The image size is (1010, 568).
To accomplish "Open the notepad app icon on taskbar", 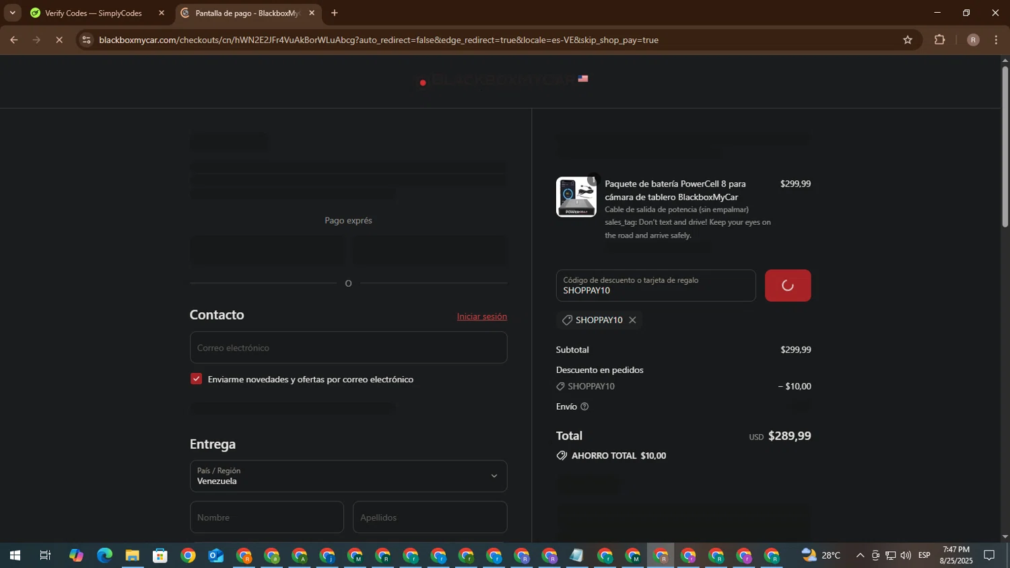I will (577, 555).
